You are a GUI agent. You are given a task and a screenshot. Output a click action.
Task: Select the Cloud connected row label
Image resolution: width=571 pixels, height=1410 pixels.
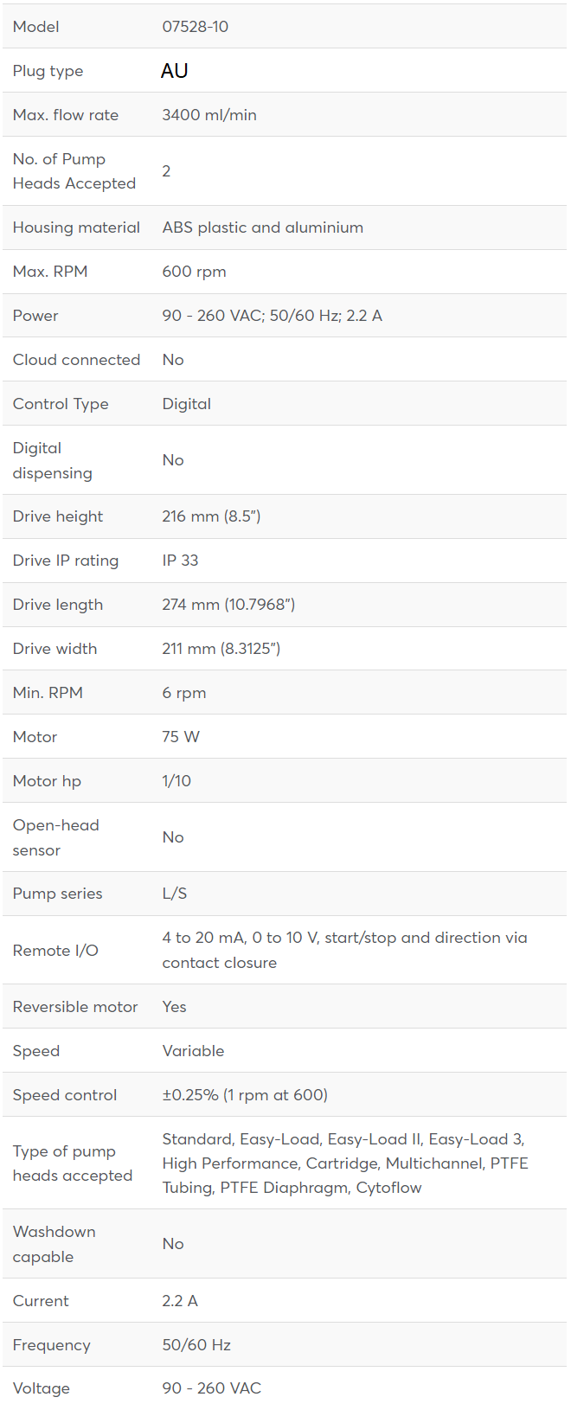[76, 360]
